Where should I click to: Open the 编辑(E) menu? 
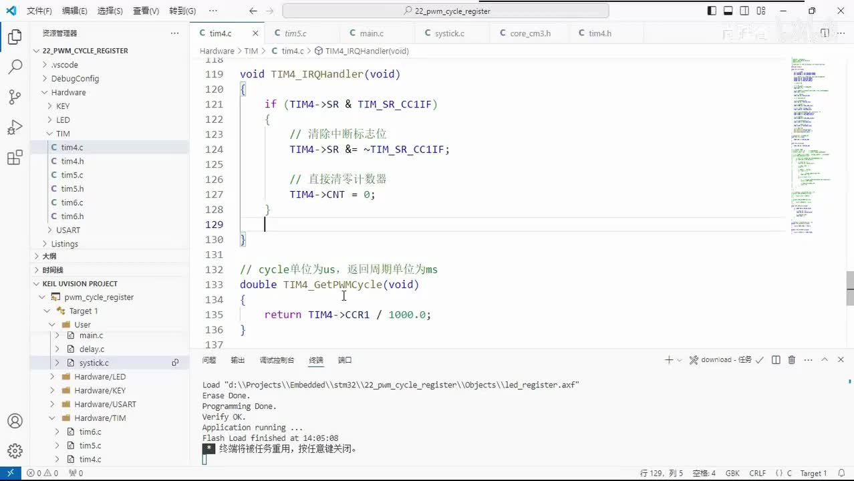point(74,11)
